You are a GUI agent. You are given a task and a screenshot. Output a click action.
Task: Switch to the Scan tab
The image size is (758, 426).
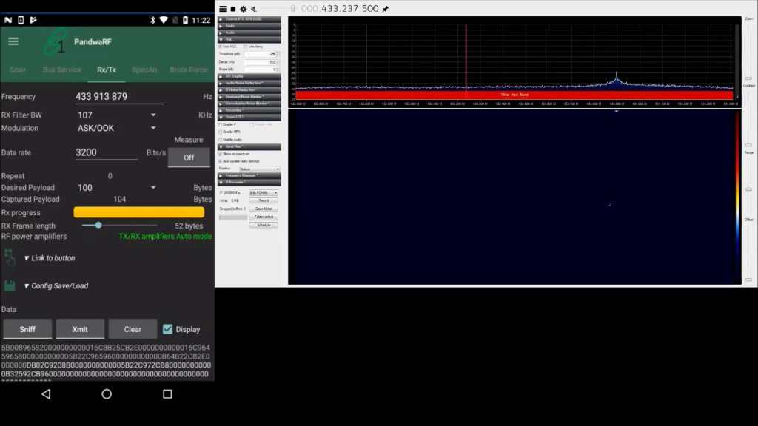pyautogui.click(x=16, y=70)
